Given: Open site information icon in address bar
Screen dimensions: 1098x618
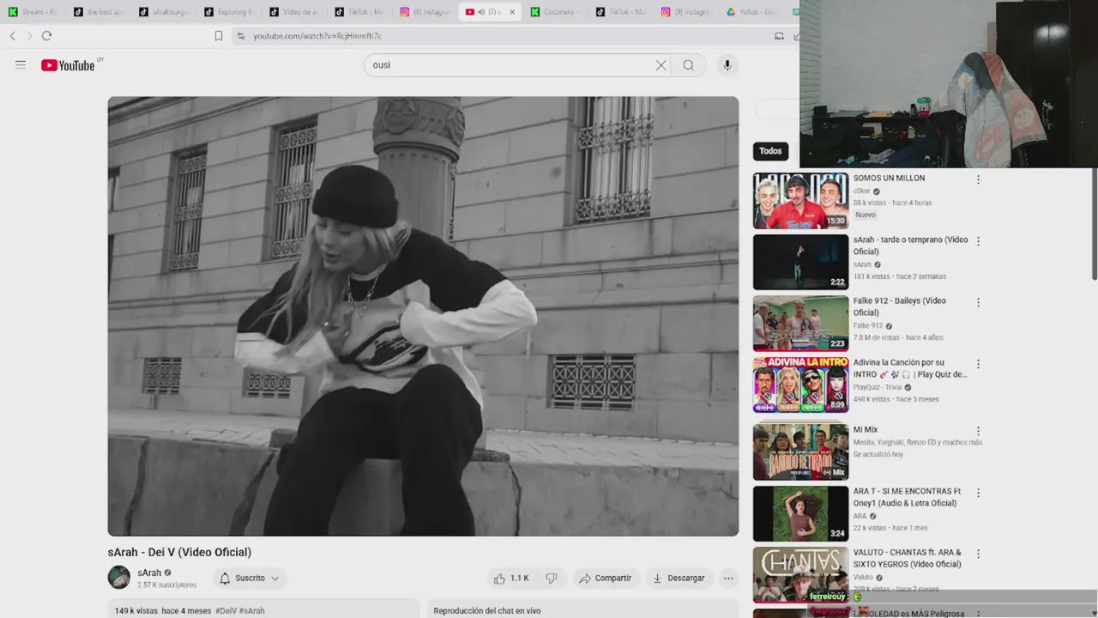Looking at the screenshot, I should (240, 36).
